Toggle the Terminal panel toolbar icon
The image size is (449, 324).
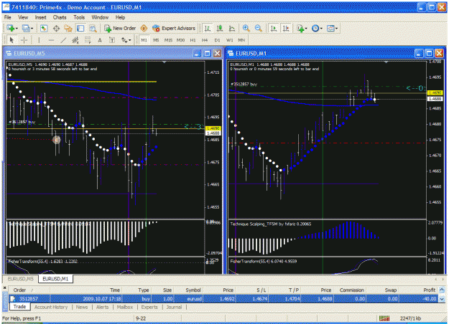click(80, 28)
